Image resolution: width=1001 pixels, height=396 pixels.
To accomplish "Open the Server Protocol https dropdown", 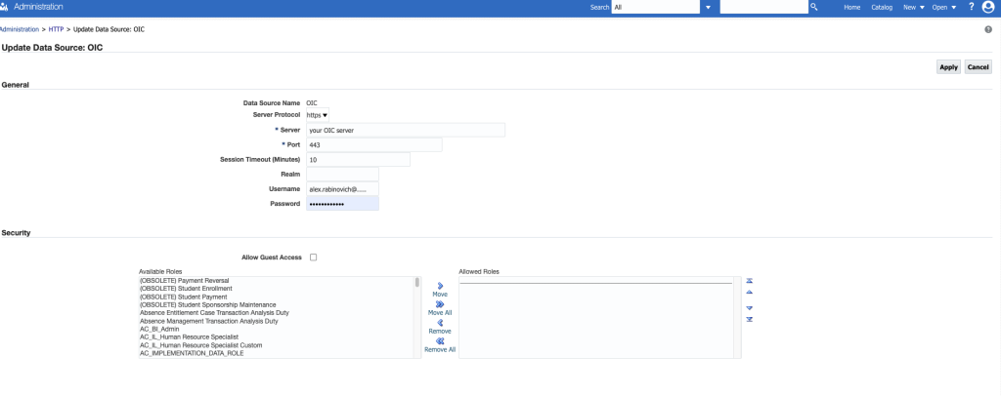I will [x=318, y=115].
